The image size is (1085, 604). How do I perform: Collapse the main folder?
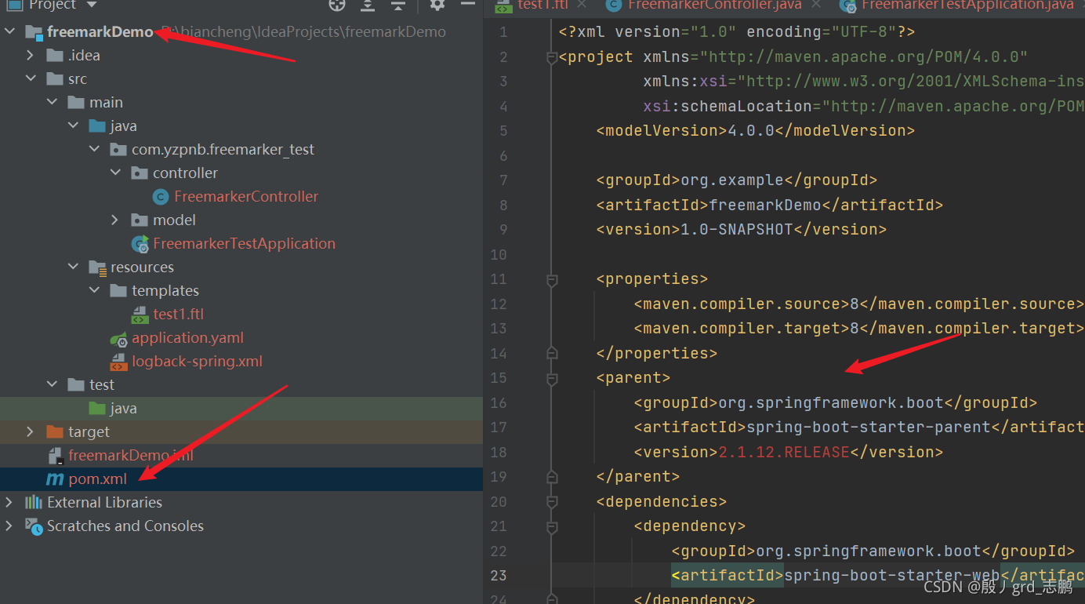pos(52,103)
